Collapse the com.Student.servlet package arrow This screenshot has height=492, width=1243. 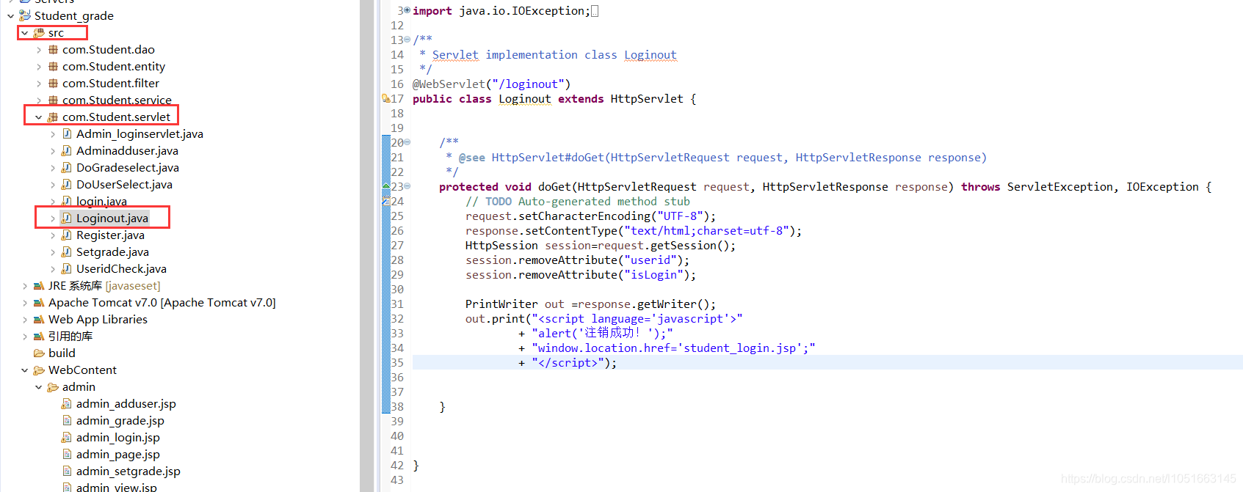click(x=39, y=117)
